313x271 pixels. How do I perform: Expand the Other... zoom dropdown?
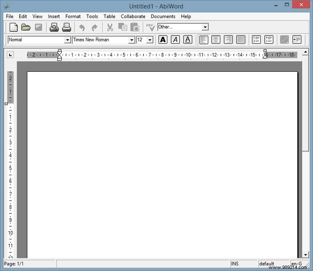[x=205, y=27]
